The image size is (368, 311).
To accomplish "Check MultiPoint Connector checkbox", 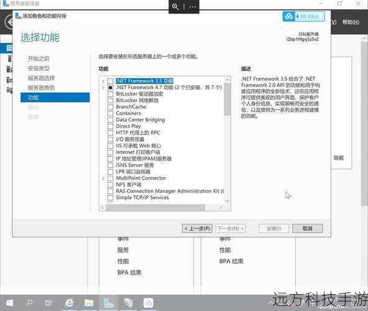I will tap(110, 179).
